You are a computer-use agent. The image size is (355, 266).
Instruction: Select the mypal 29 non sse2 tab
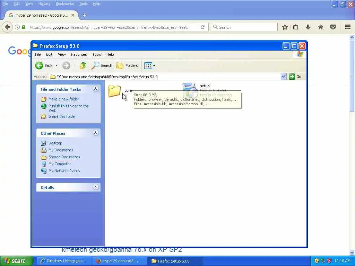(42, 15)
